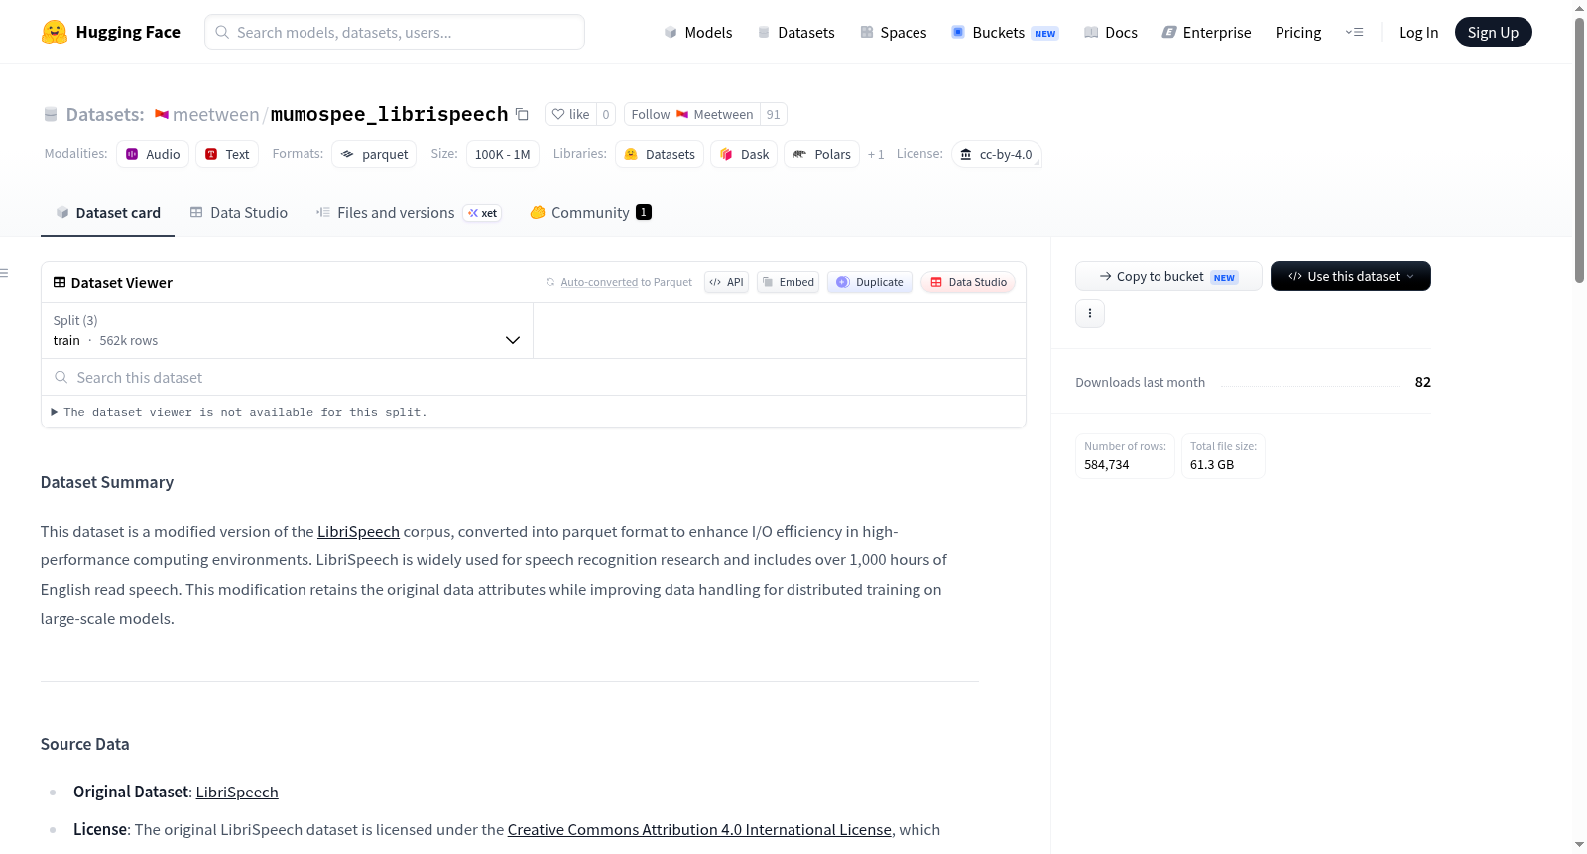The width and height of the screenshot is (1587, 854).
Task: Focus the search models, datasets, users field
Action: pos(395,32)
